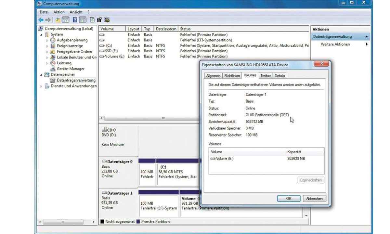Click the Geräte-Manager icon
The width and height of the screenshot is (390, 234).
pos(53,69)
